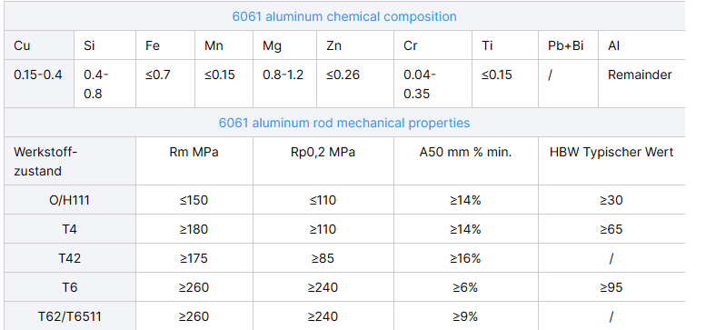
Task: Click the ≥180 Rm value for T4
Action: (x=194, y=229)
